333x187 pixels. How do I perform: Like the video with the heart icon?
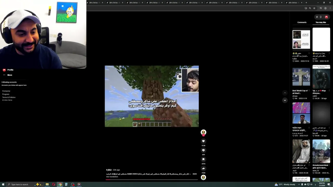203,141
